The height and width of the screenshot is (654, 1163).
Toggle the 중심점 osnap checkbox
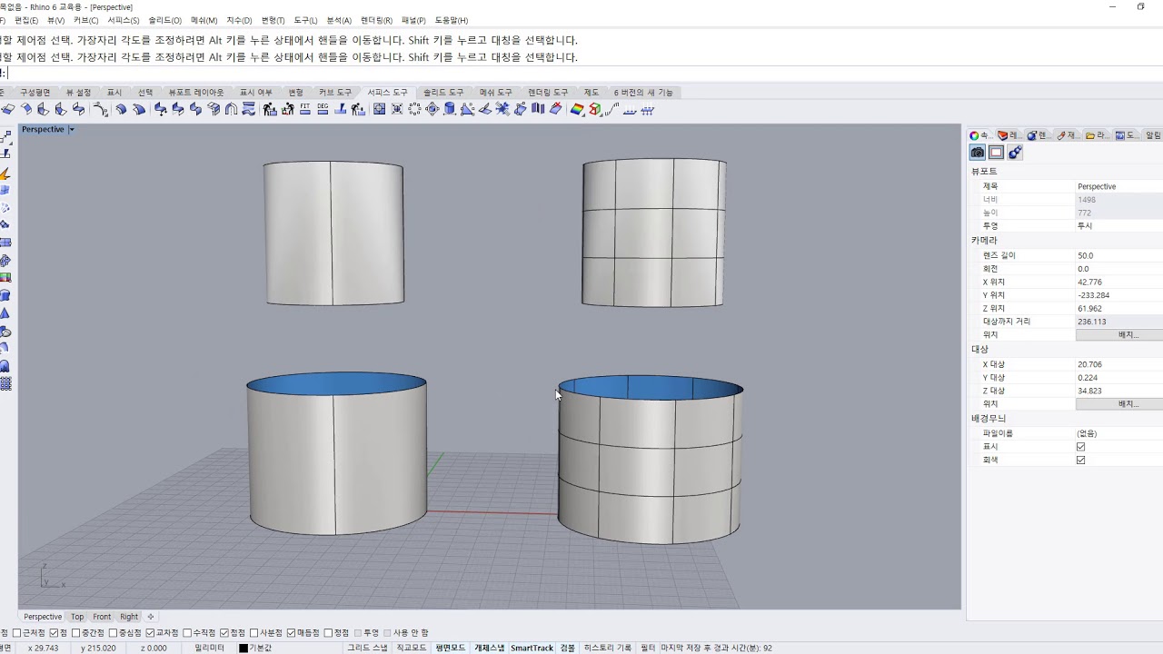click(114, 633)
